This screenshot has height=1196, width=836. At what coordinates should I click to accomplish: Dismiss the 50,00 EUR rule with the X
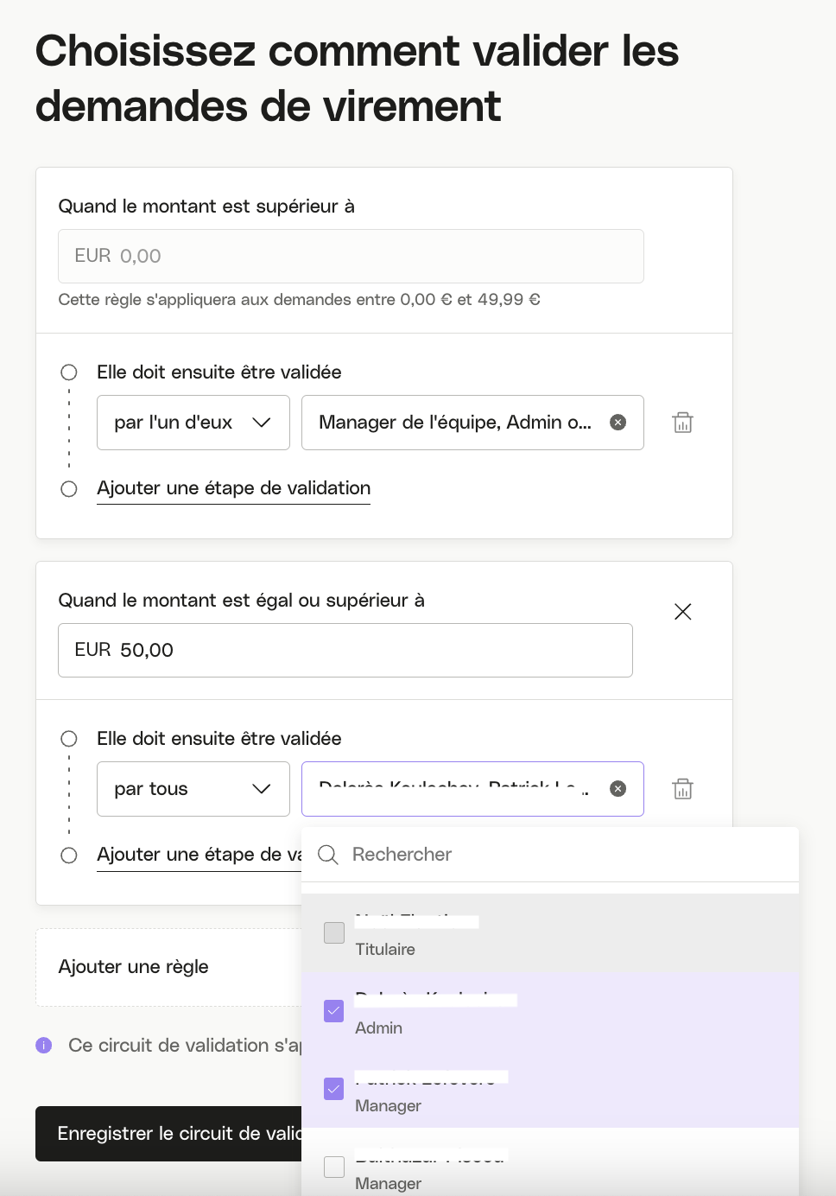tap(682, 611)
